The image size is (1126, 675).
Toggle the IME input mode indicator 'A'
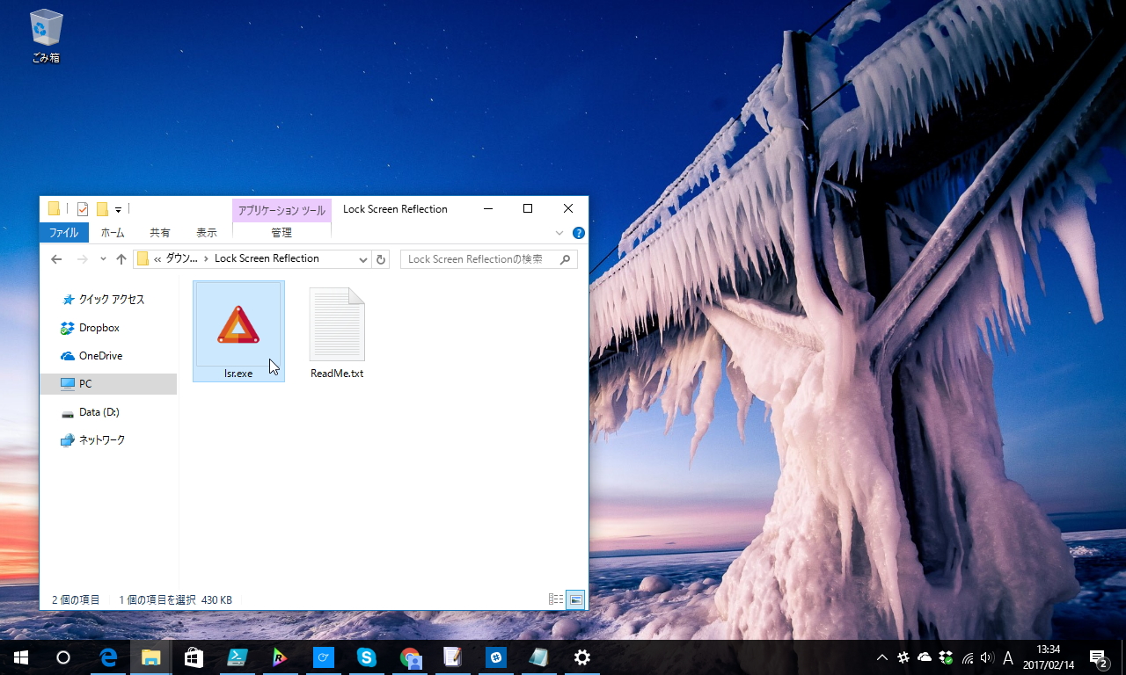pos(1008,657)
